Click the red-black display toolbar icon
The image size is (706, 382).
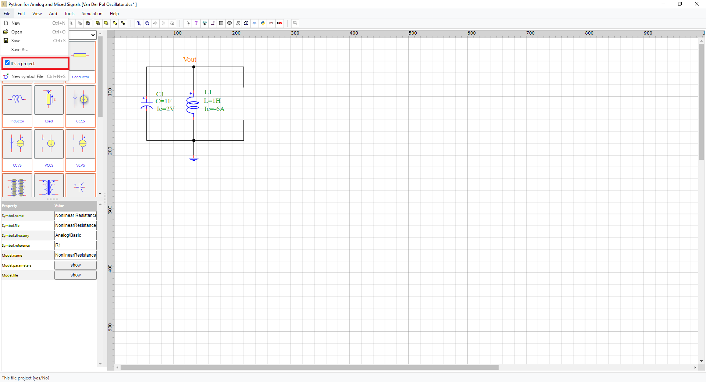point(279,23)
